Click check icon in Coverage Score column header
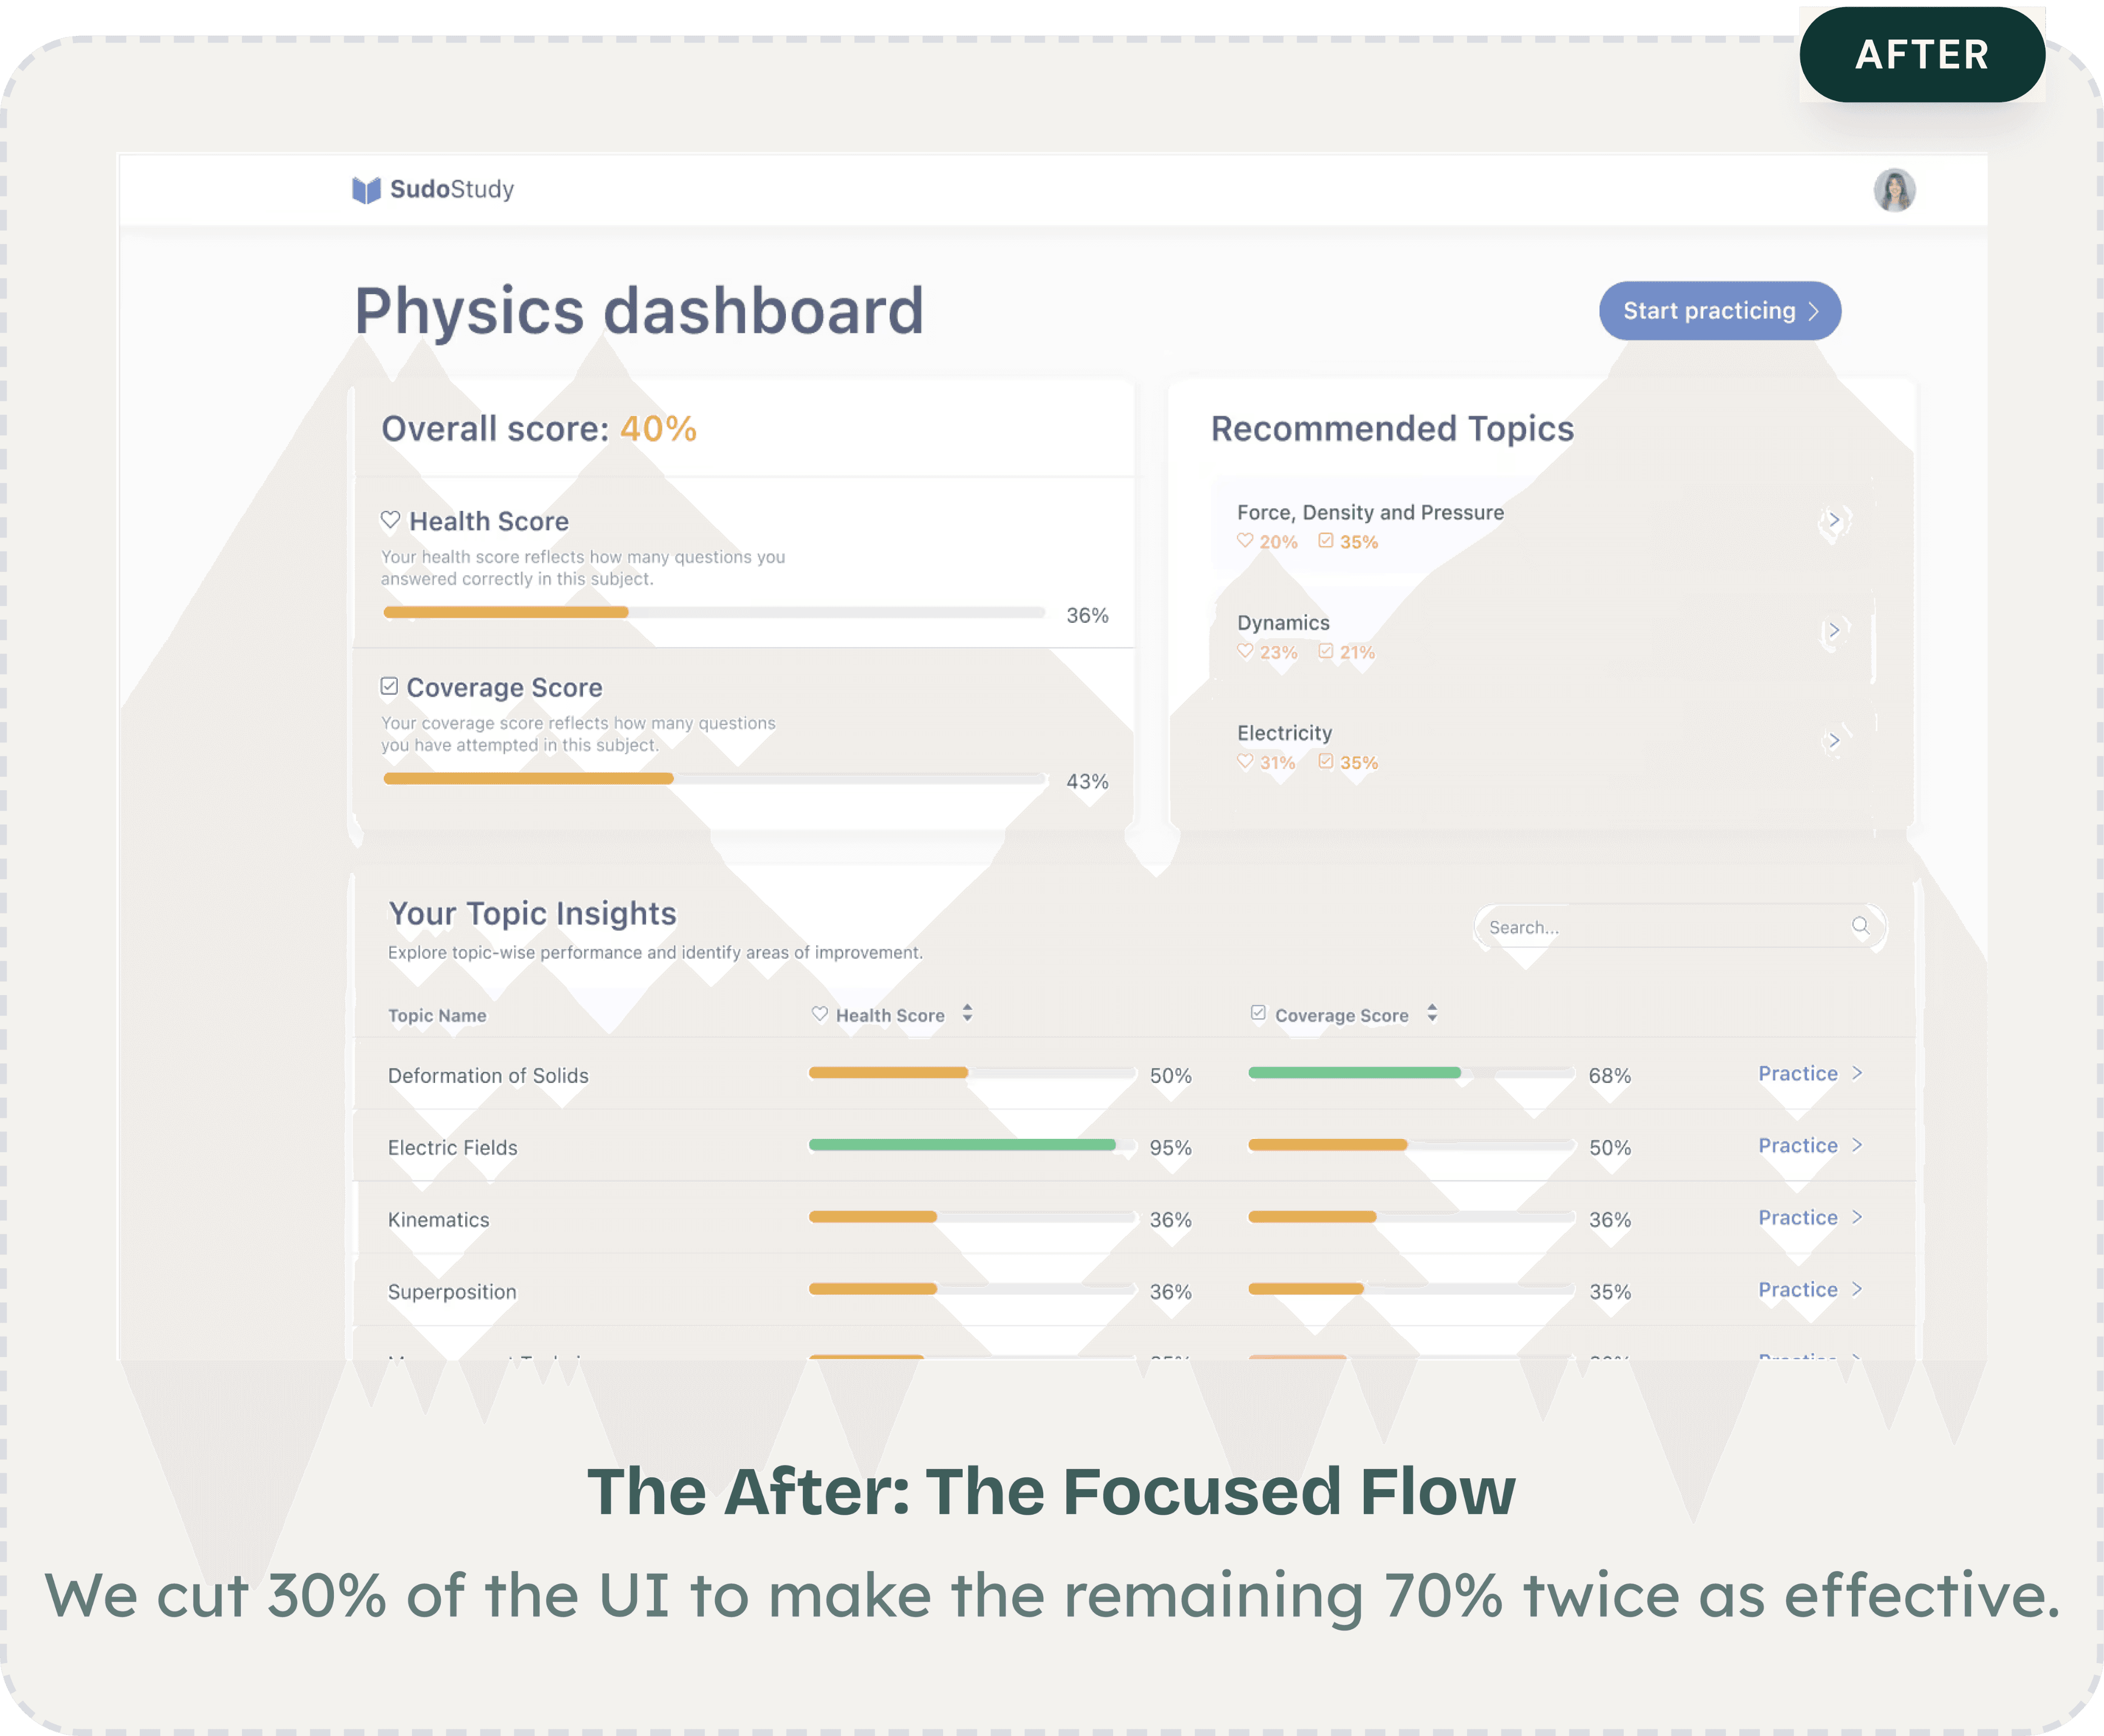This screenshot has width=2104, height=1736. (x=1257, y=1014)
